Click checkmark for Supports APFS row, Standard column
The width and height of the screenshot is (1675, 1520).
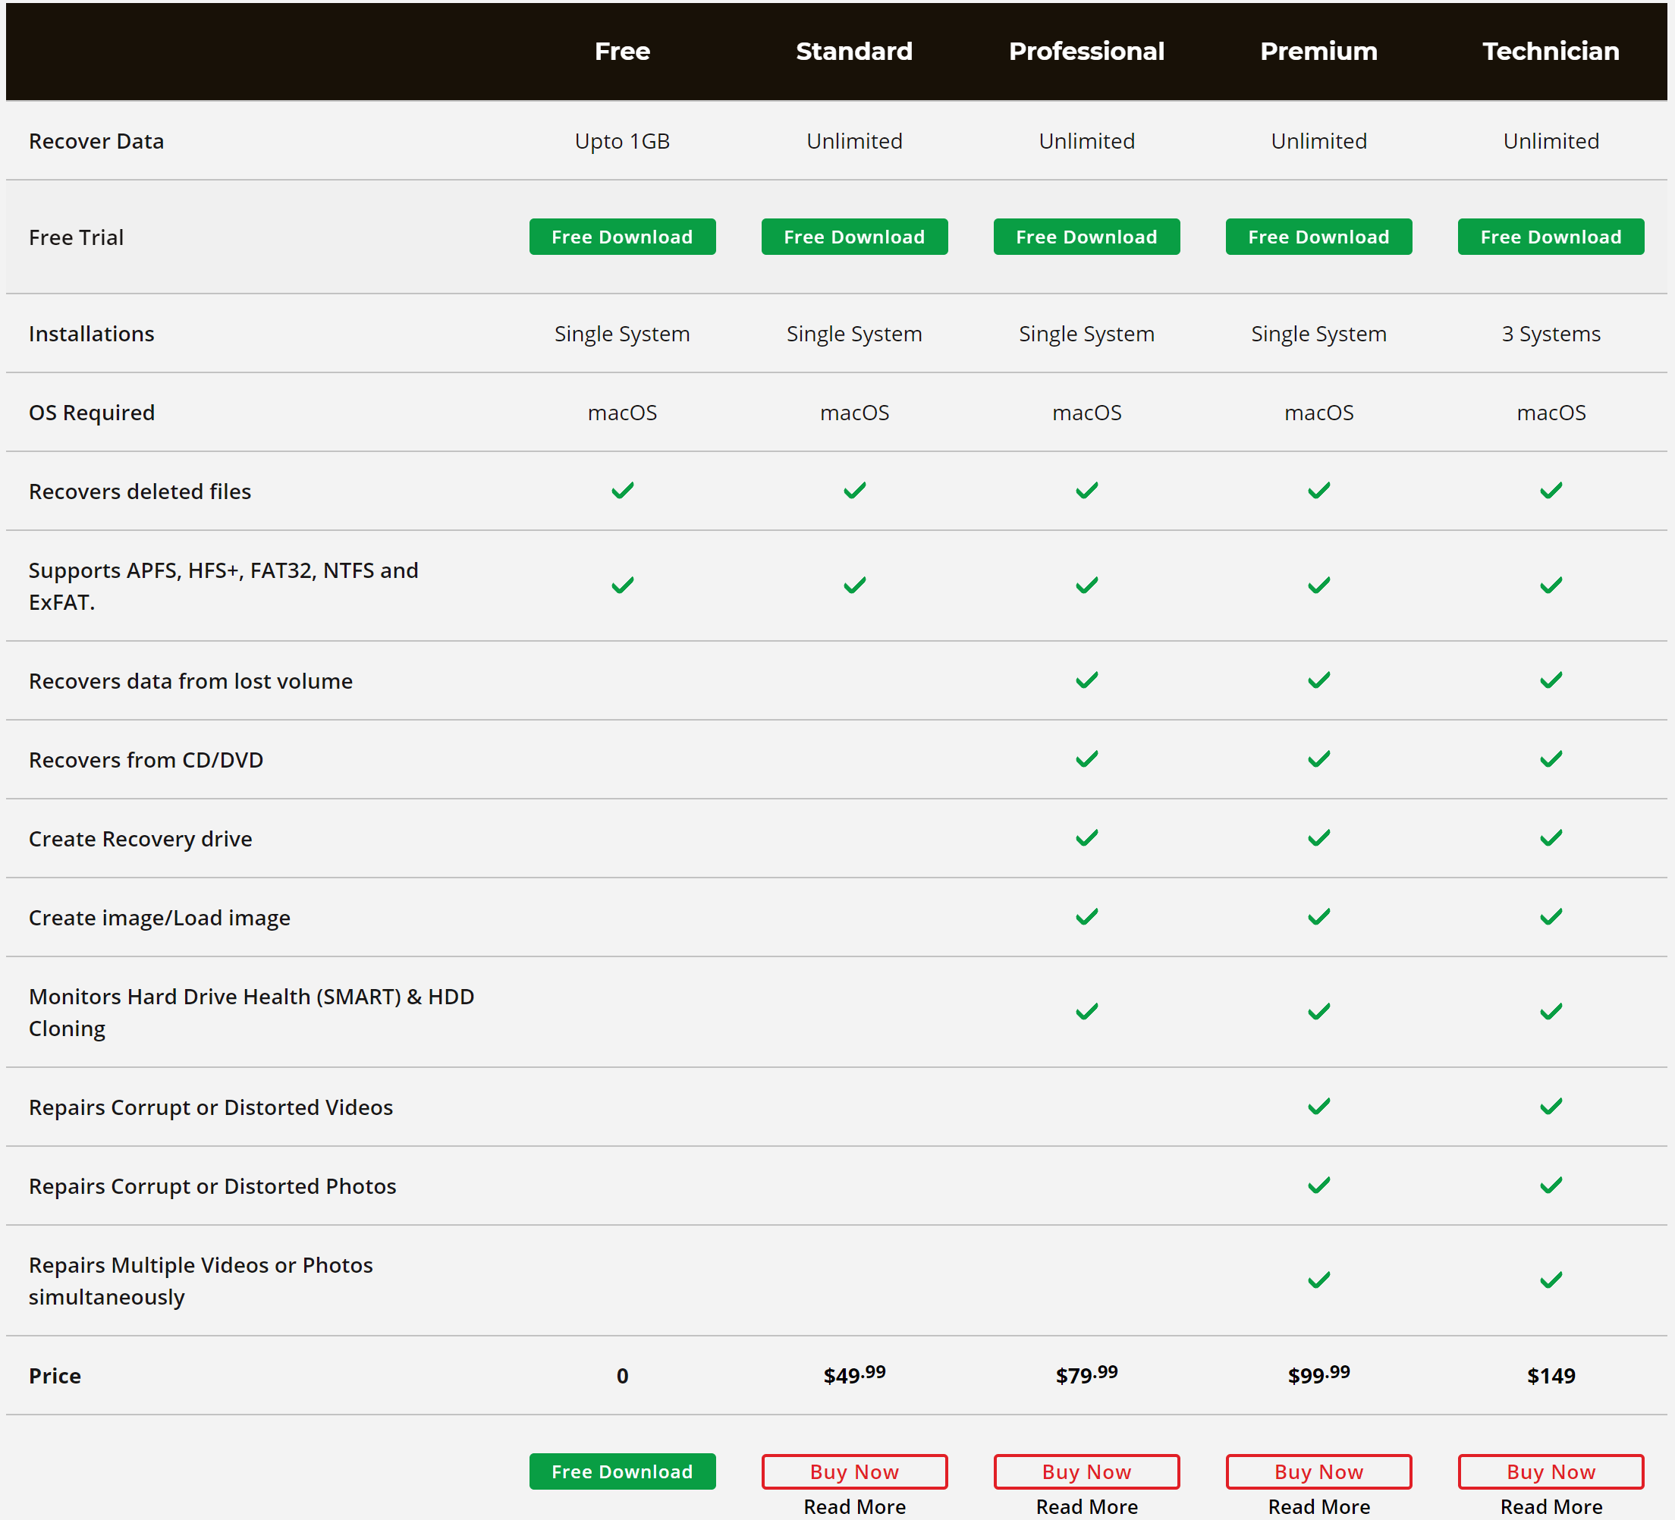854,586
